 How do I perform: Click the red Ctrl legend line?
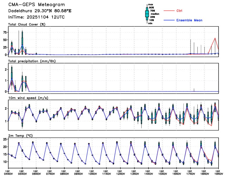point(169,11)
